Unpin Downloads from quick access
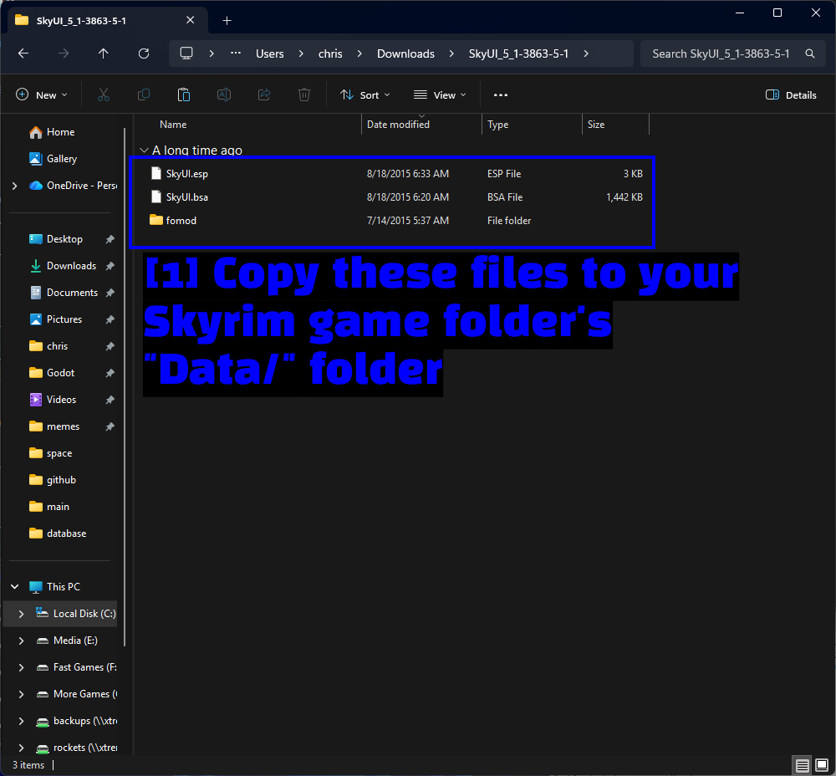Image resolution: width=836 pixels, height=776 pixels. pos(110,266)
